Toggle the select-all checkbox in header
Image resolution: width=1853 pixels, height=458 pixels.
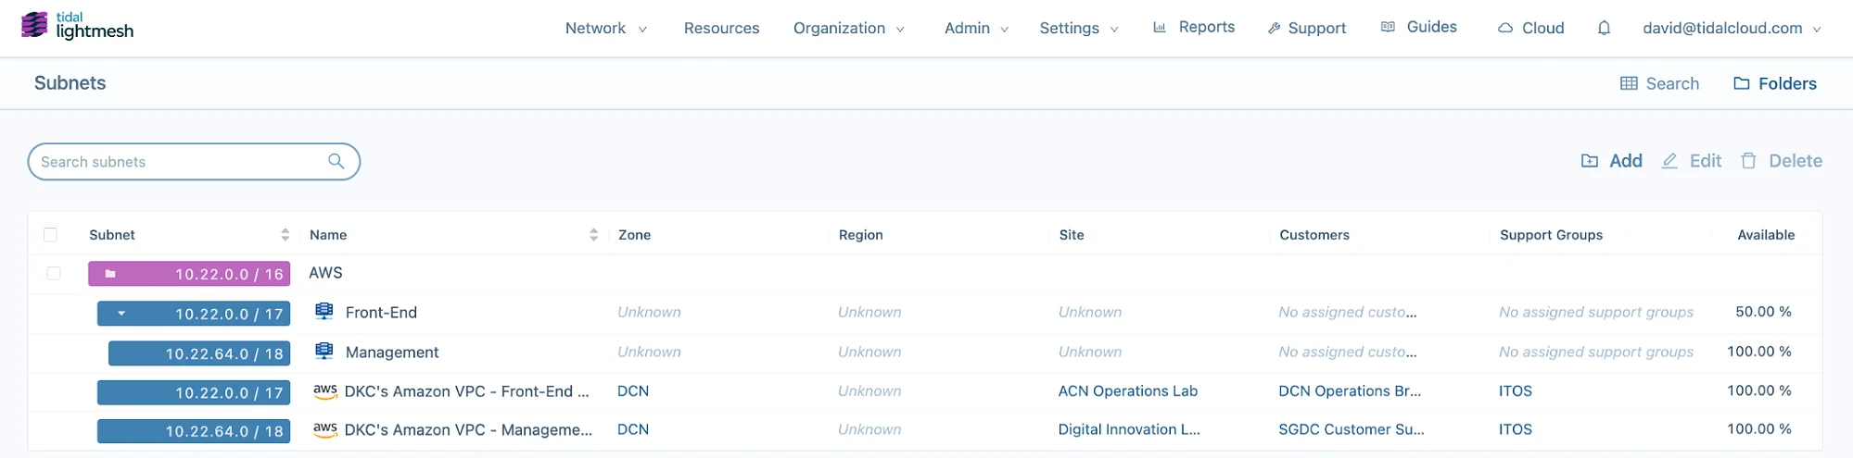pyautogui.click(x=50, y=235)
